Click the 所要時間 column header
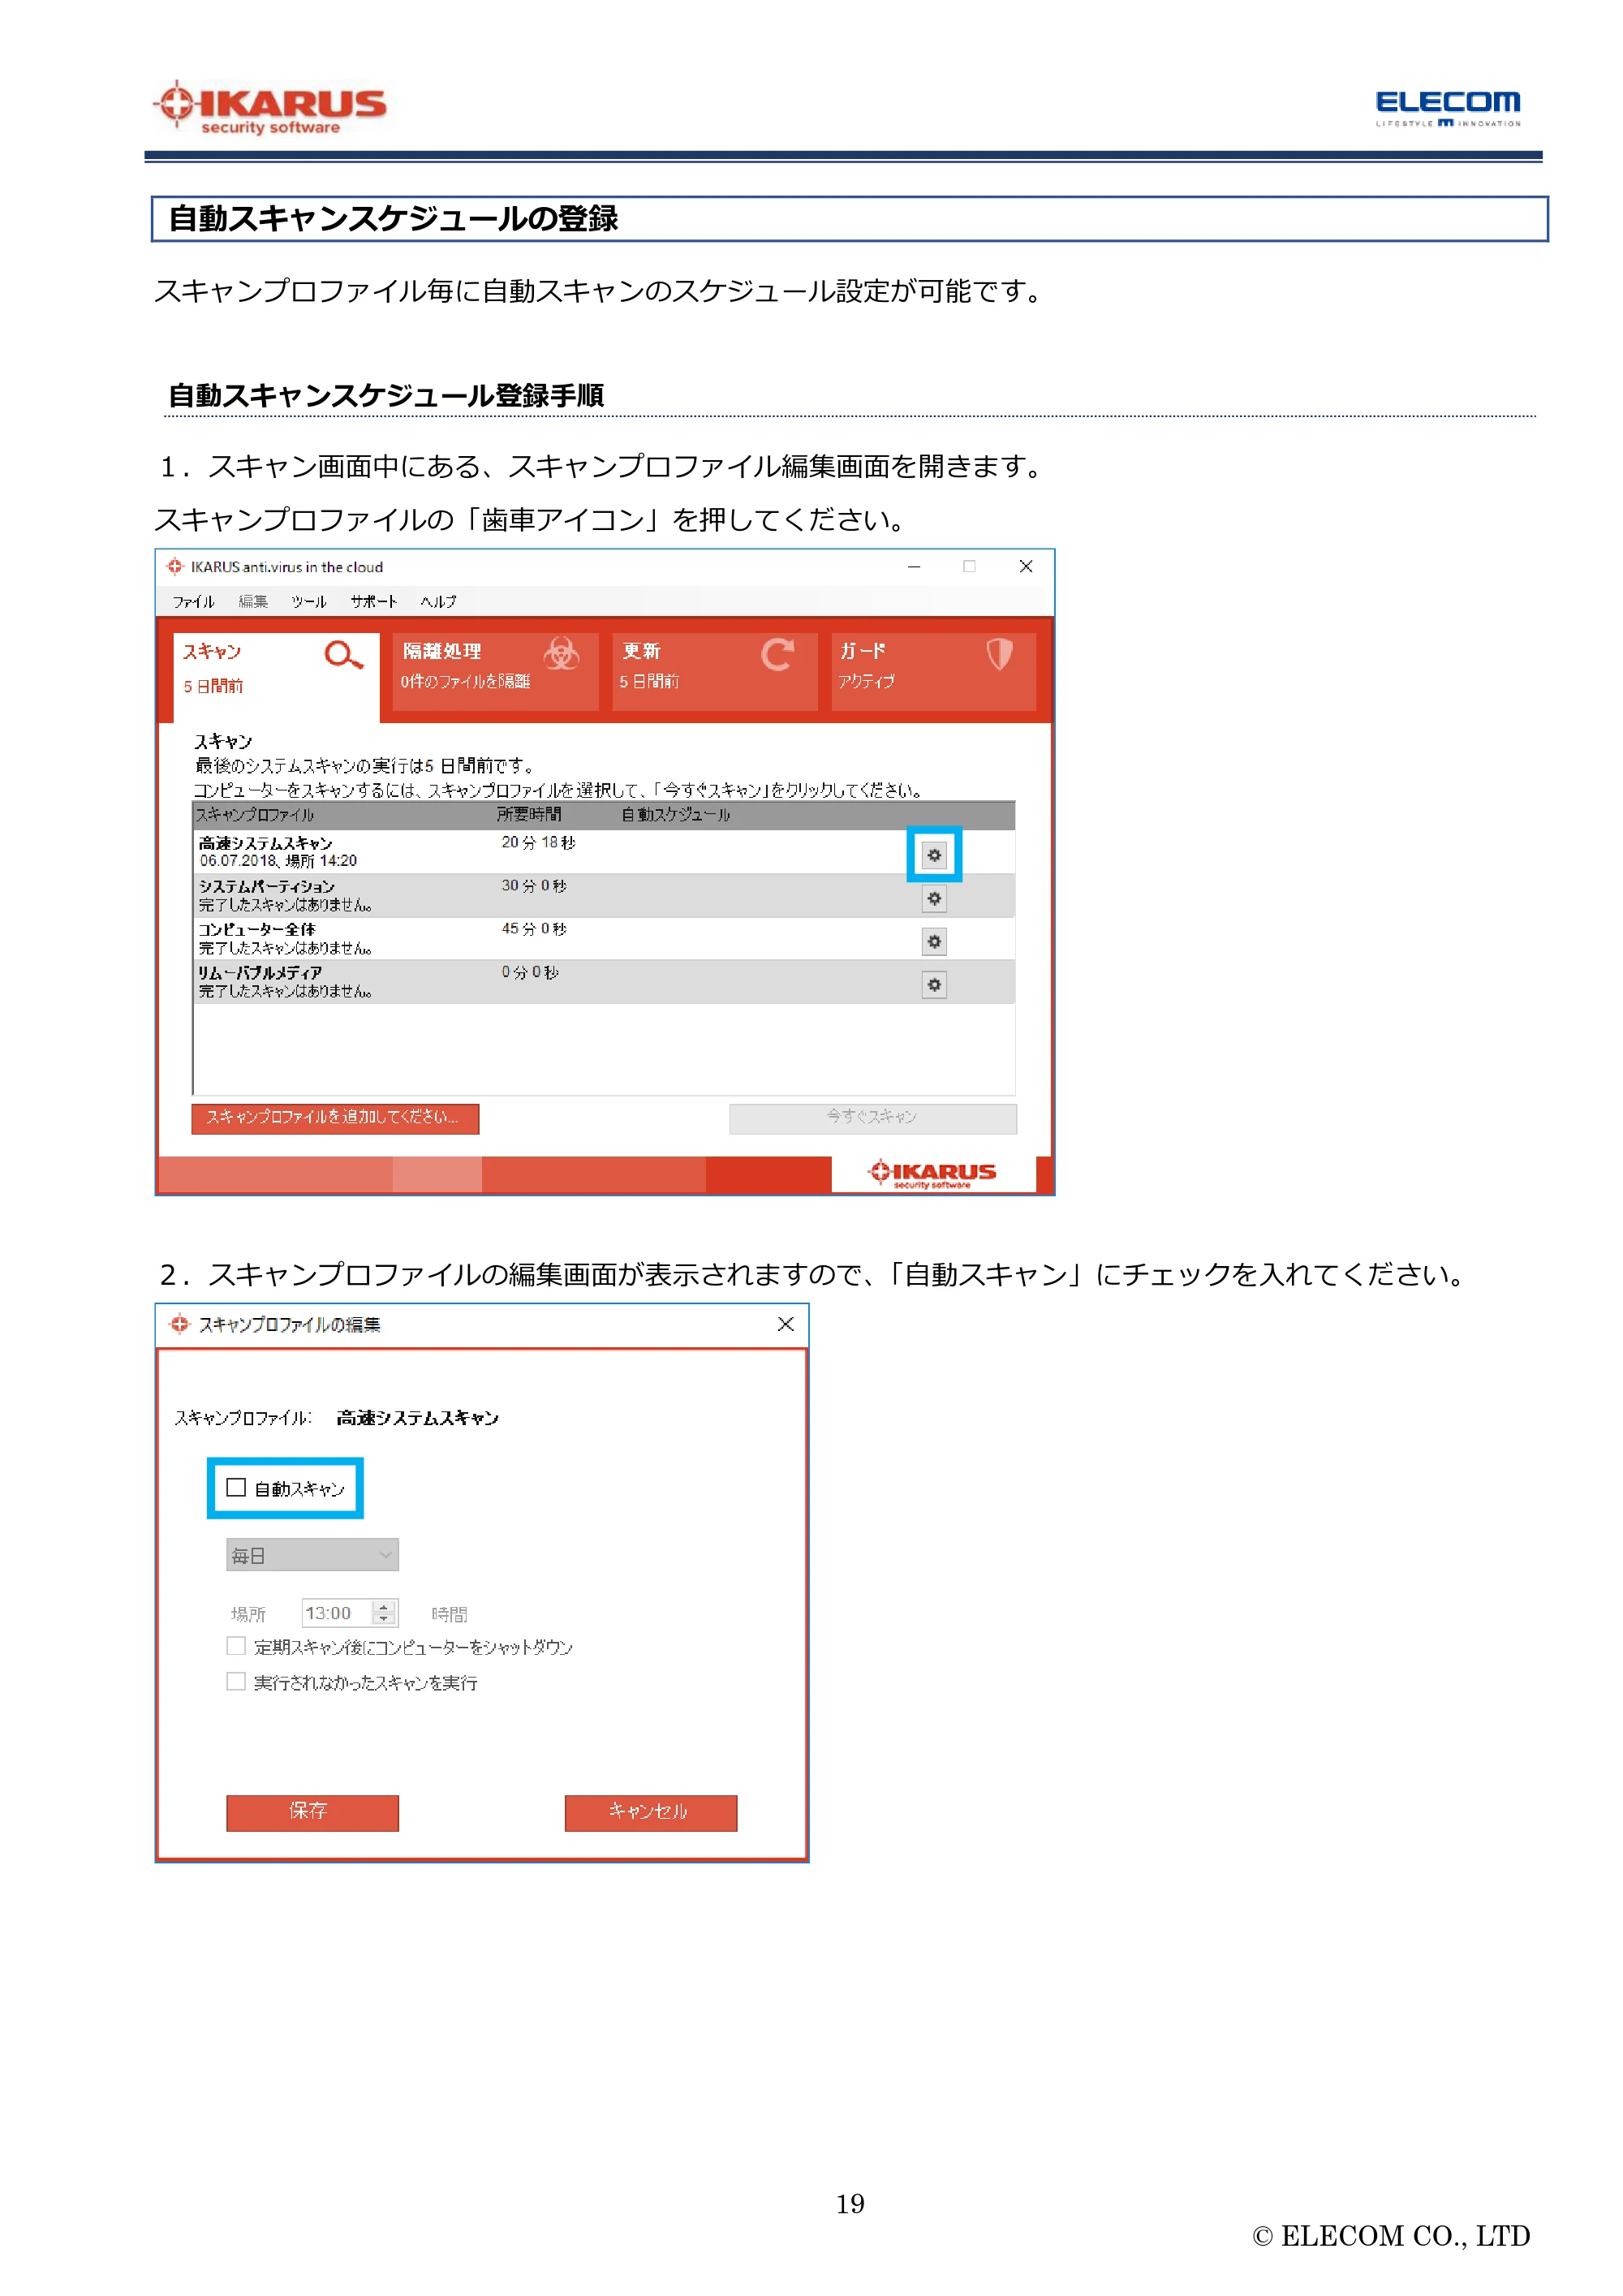The width and height of the screenshot is (1623, 2296). coord(529,815)
